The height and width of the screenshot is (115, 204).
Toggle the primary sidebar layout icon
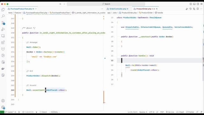[191, 4]
